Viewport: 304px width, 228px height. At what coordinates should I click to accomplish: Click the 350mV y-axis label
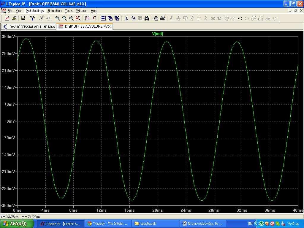[8, 37]
